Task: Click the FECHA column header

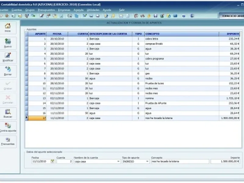Action: coord(57,34)
